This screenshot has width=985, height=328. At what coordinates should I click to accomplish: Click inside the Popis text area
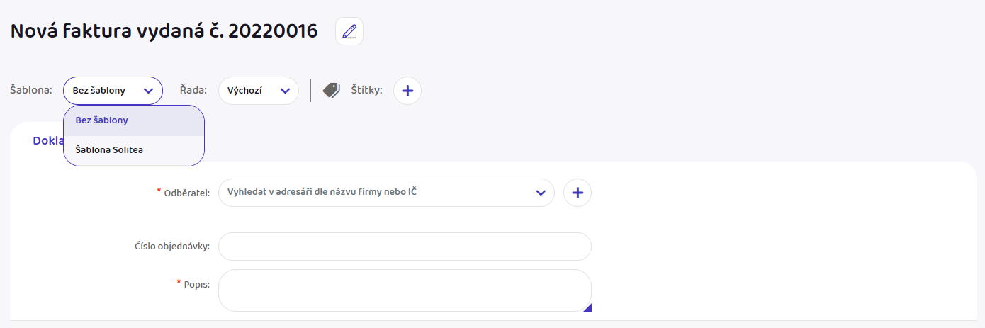point(405,290)
